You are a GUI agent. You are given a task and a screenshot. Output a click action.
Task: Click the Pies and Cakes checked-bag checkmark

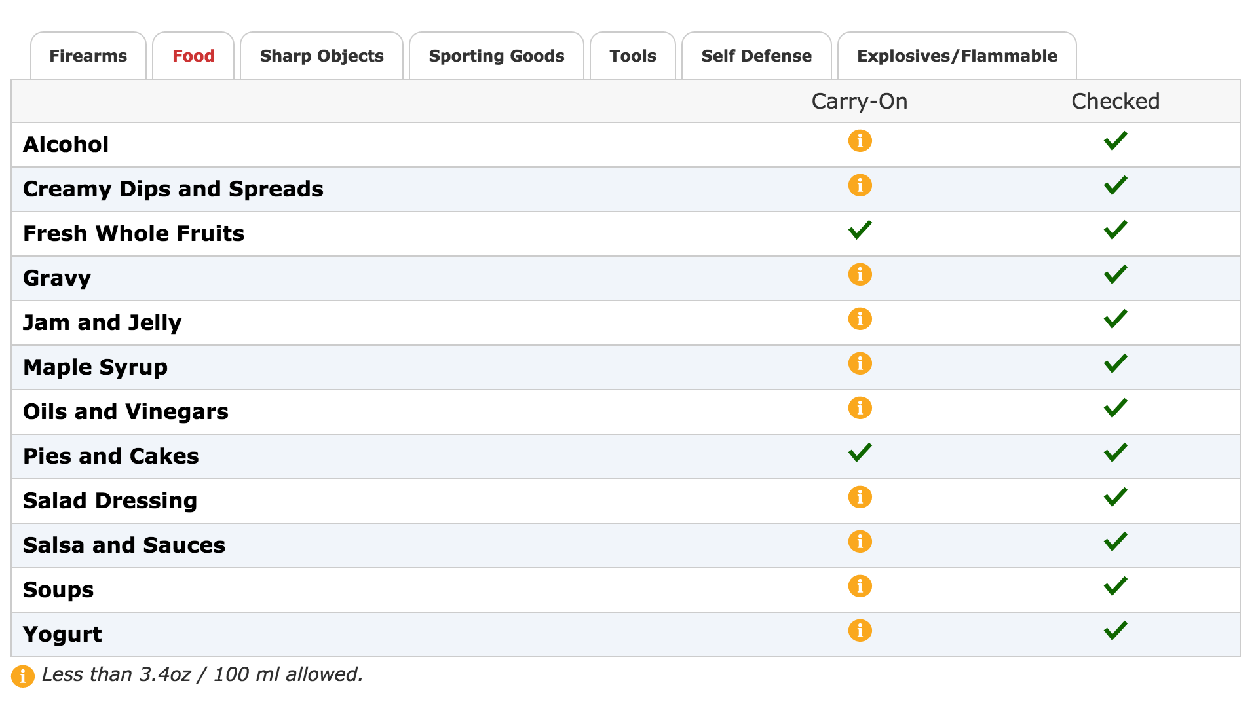click(1115, 453)
